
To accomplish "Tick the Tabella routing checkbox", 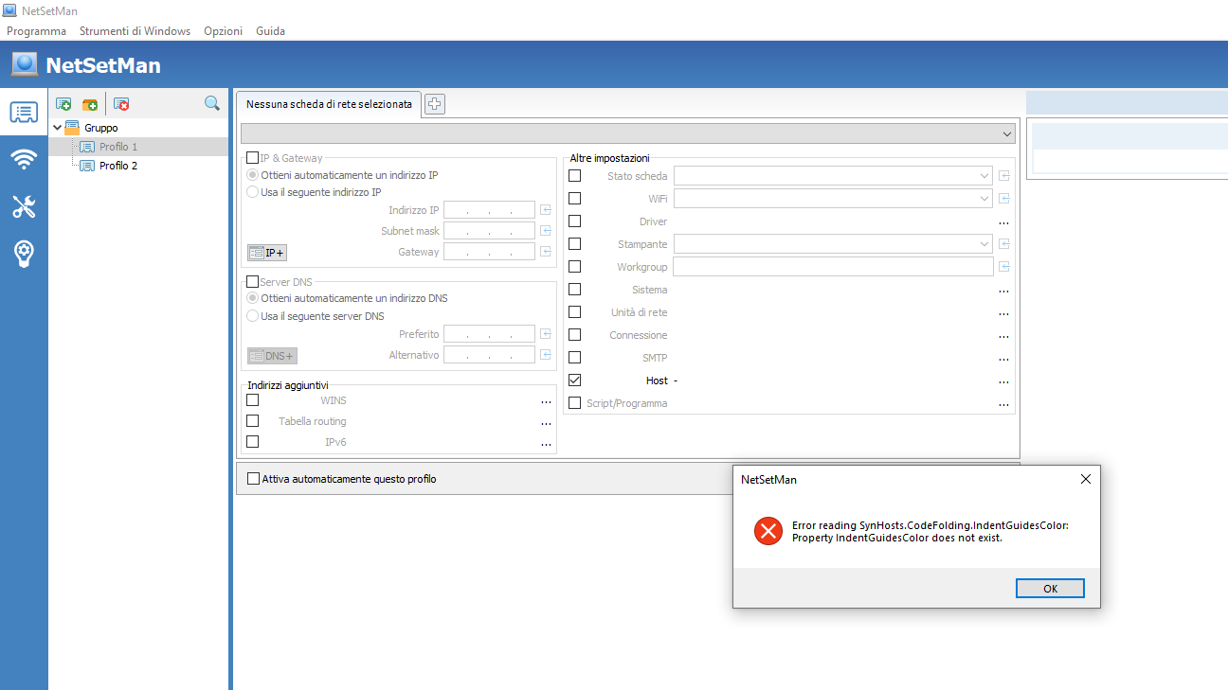I will click(x=252, y=421).
